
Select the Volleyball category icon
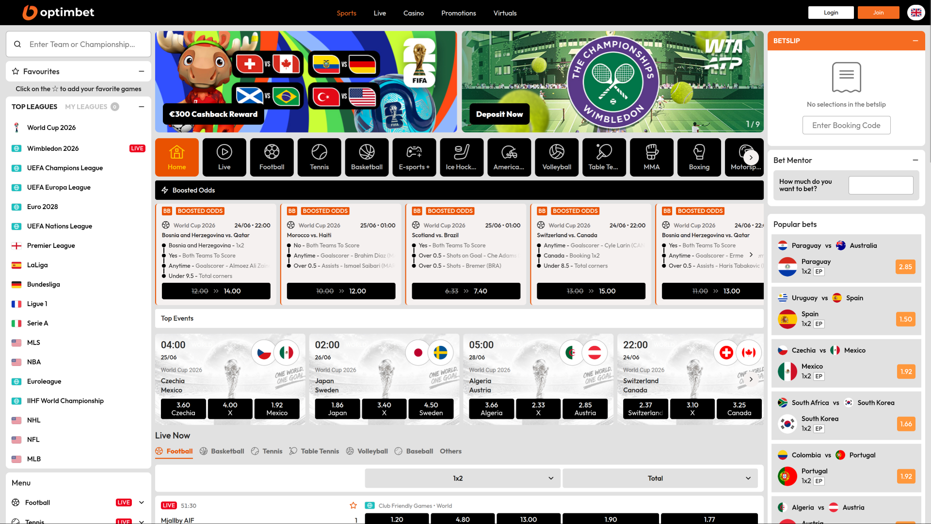point(557,157)
